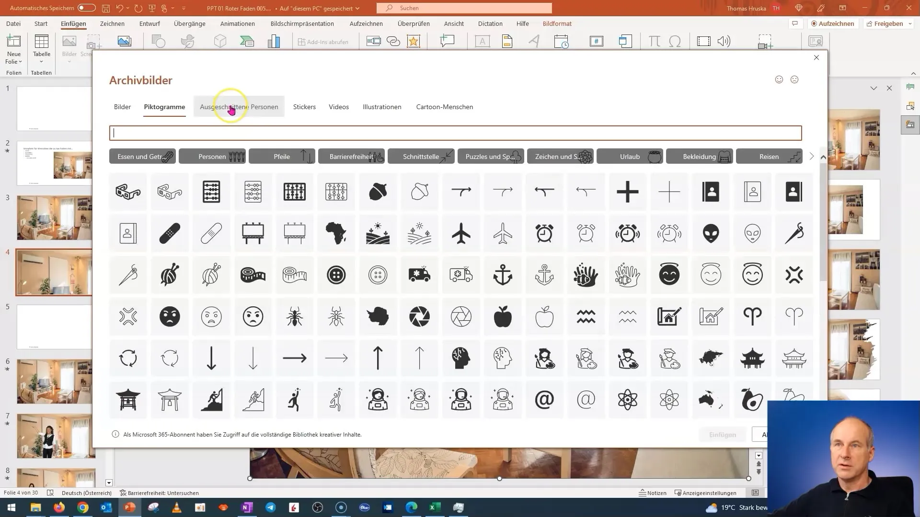Select the bold right arrow pictogram
920x517 pixels.
click(x=295, y=358)
